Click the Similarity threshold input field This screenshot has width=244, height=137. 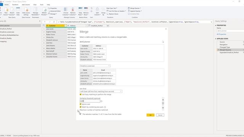tap(90, 101)
